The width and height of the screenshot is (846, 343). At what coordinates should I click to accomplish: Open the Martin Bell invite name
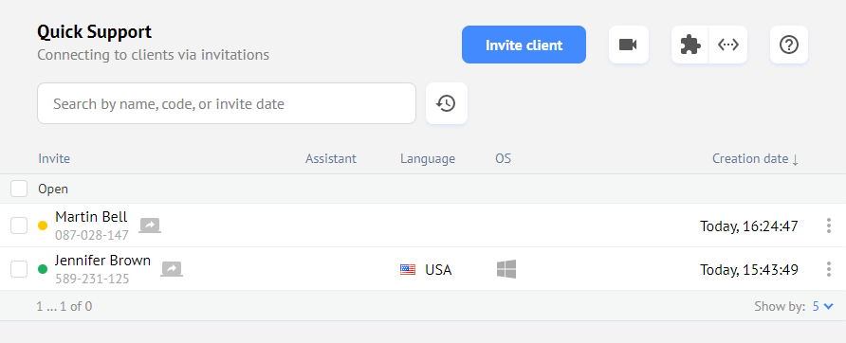91,217
